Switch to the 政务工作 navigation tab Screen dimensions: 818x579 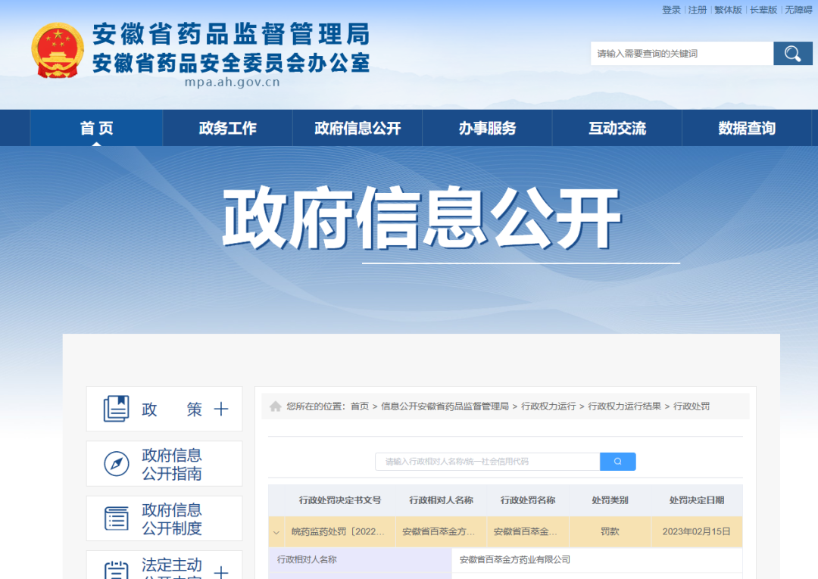pos(226,128)
